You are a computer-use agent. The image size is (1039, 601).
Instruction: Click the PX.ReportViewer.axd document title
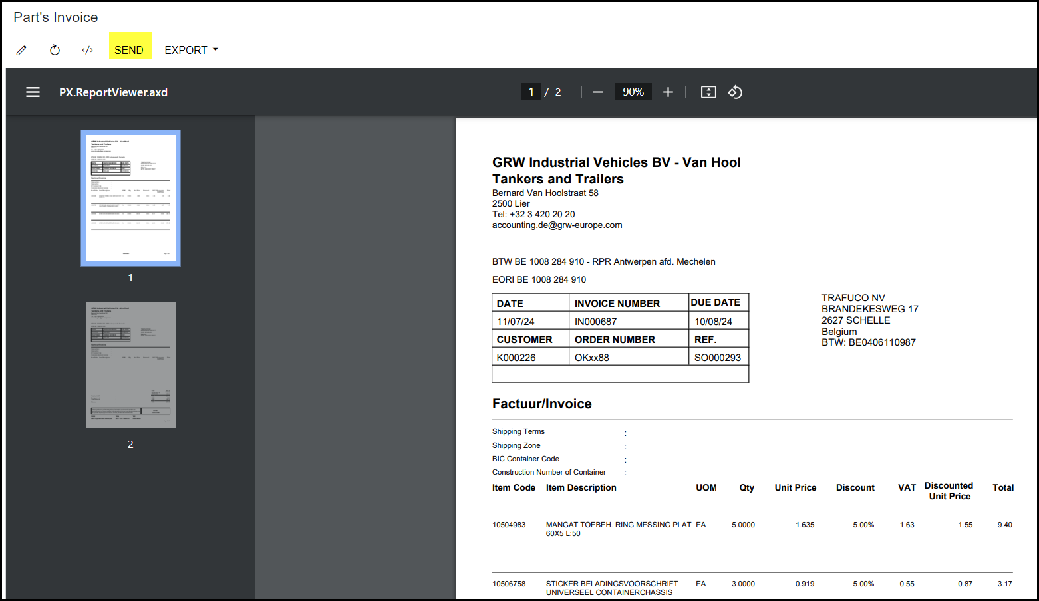point(113,92)
